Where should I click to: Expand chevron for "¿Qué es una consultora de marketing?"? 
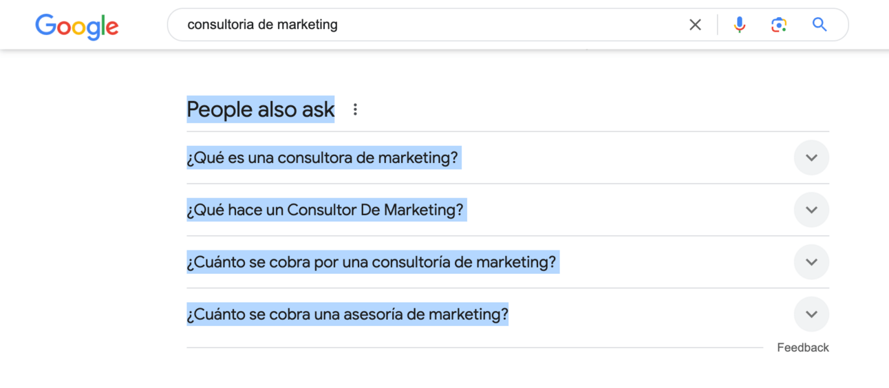click(x=811, y=158)
